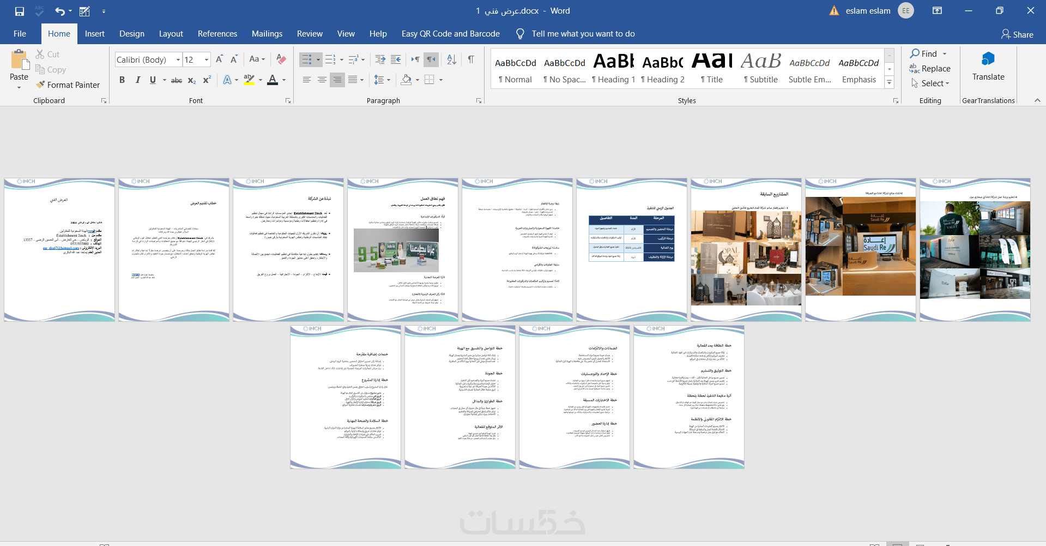Increase the font size
Screen dimensions: 1046x546
point(219,59)
